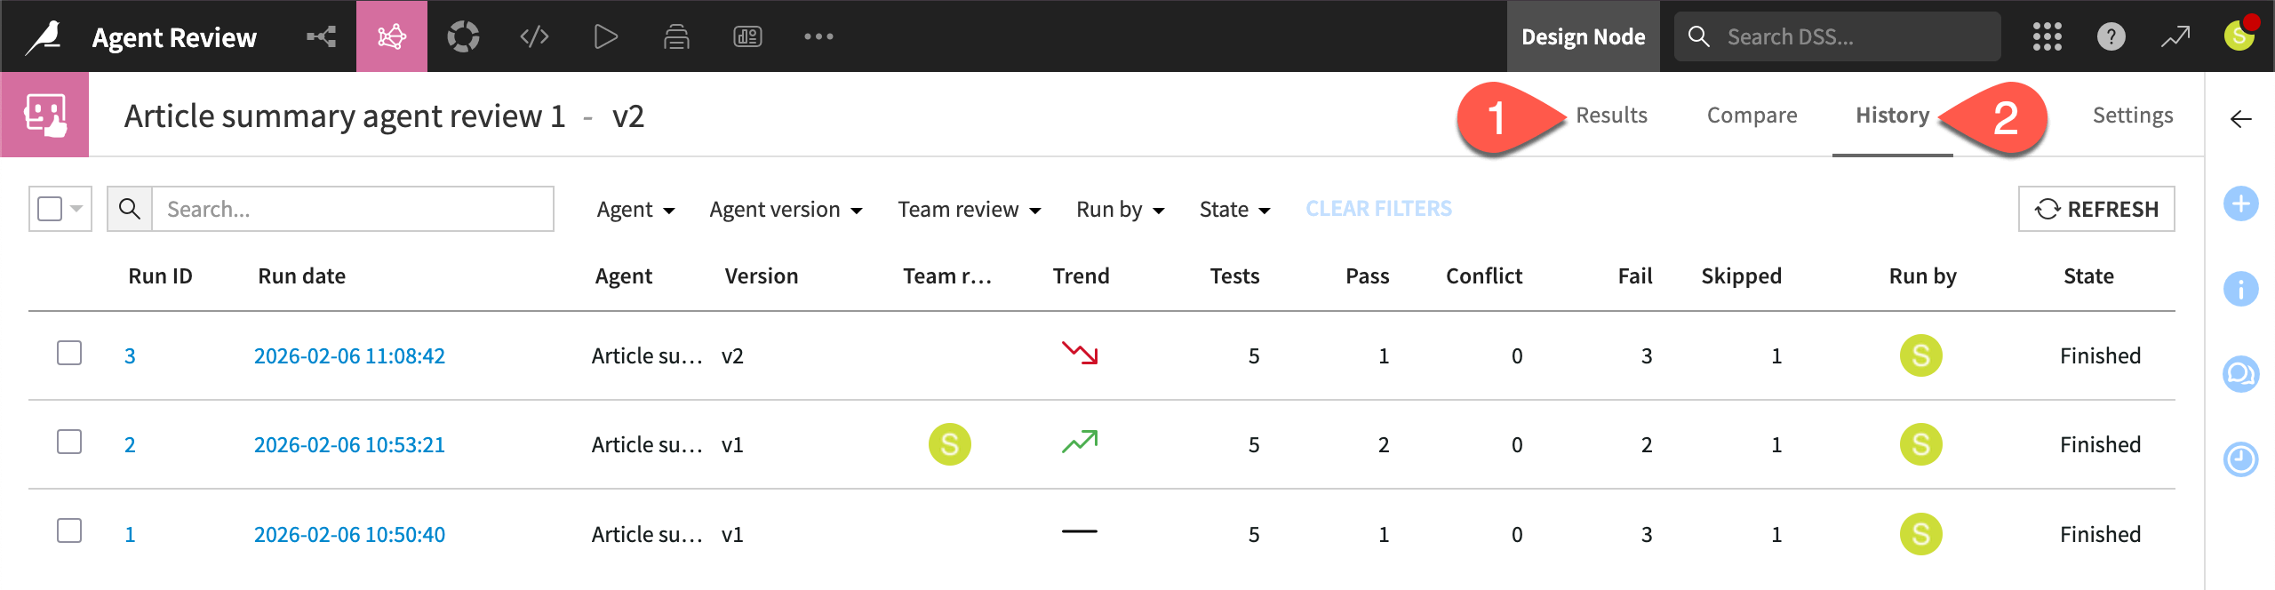2275x590 pixels.
Task: Check the checkbox for run ID 3
Action: coord(70,355)
